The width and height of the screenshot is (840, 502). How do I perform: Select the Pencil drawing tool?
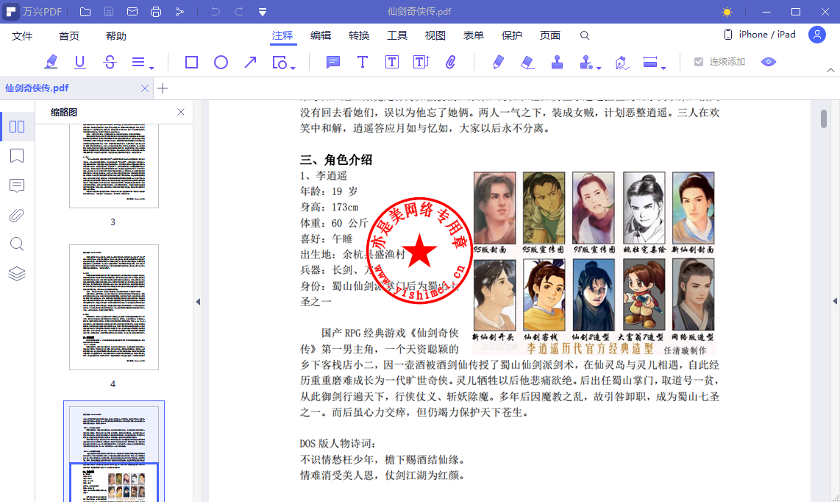point(498,63)
